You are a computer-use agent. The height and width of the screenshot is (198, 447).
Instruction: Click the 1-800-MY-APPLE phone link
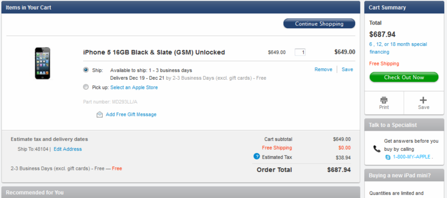pos(412,157)
